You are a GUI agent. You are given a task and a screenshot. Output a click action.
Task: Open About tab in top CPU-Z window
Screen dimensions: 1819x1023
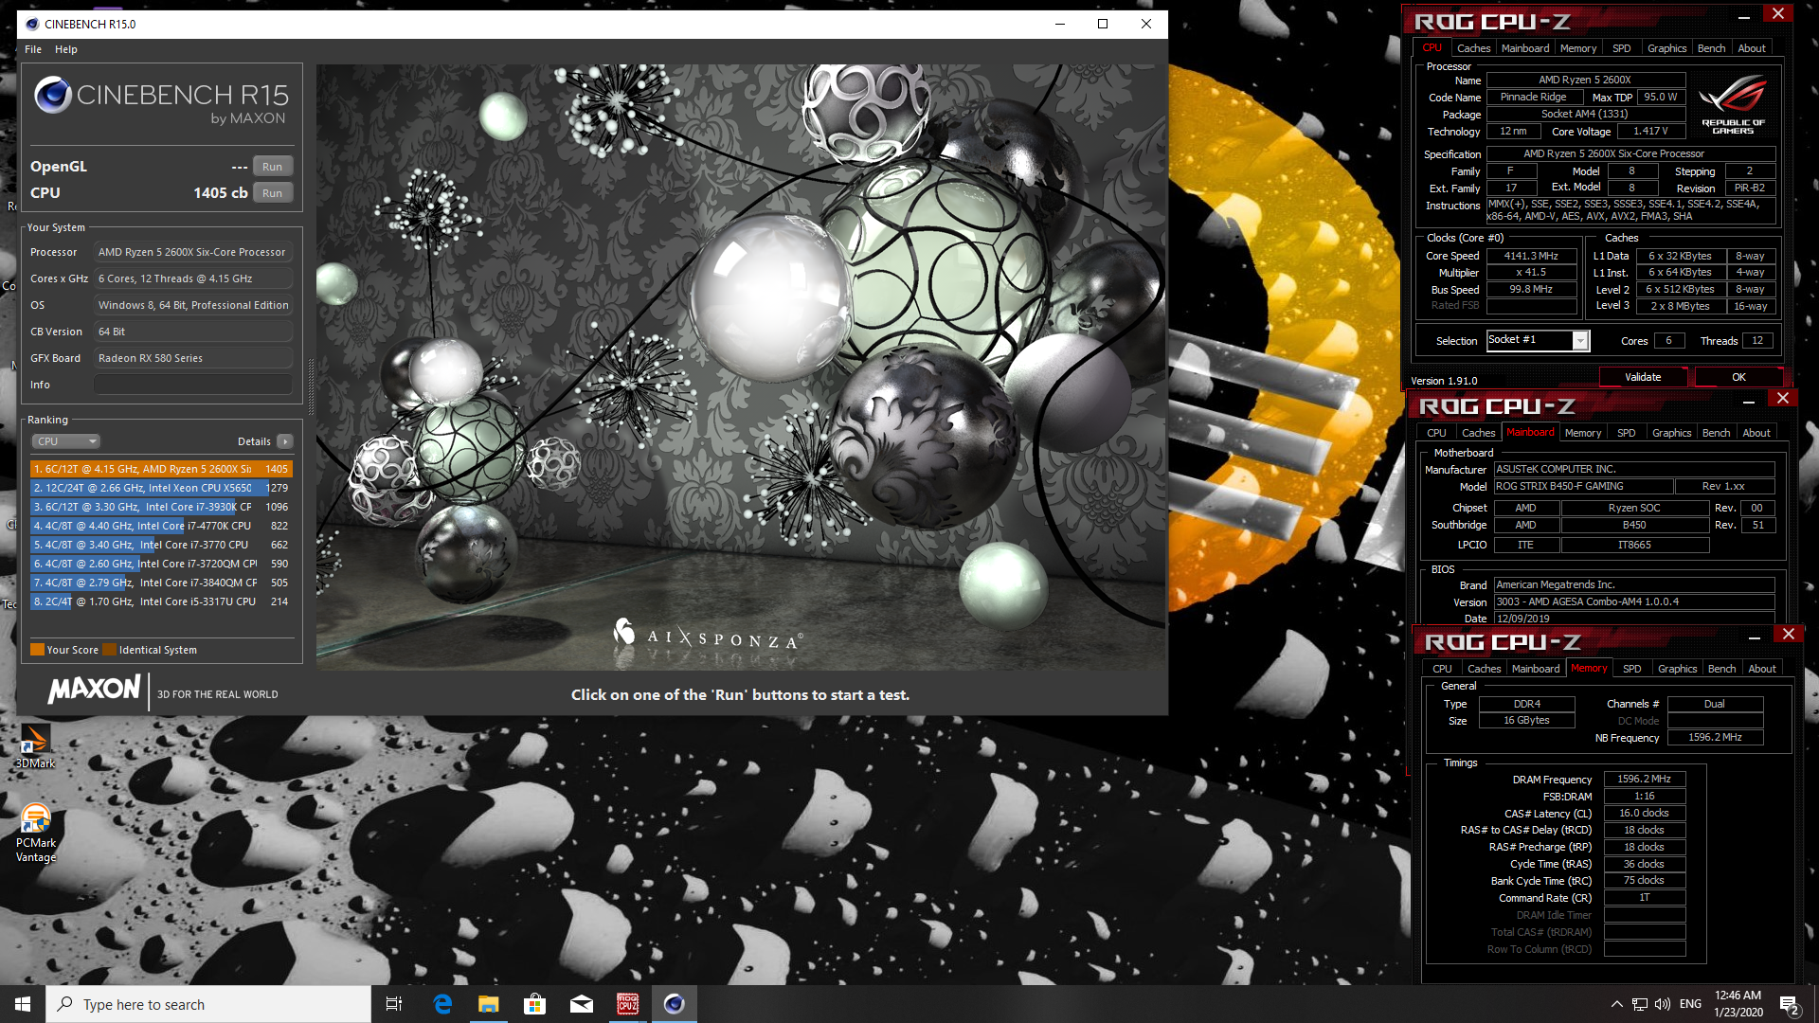1752,48
